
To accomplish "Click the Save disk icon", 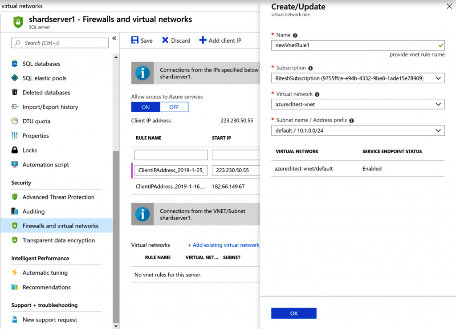I will 135,41.
